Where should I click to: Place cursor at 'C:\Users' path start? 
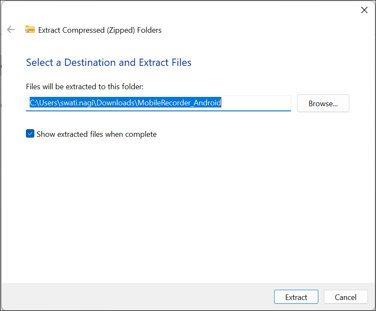click(43, 103)
